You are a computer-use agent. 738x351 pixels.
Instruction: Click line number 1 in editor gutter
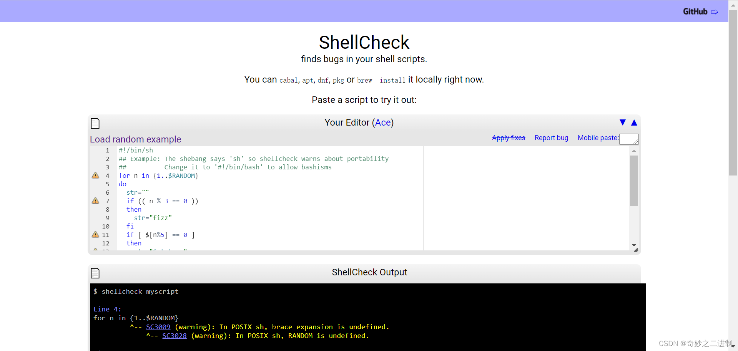point(108,150)
